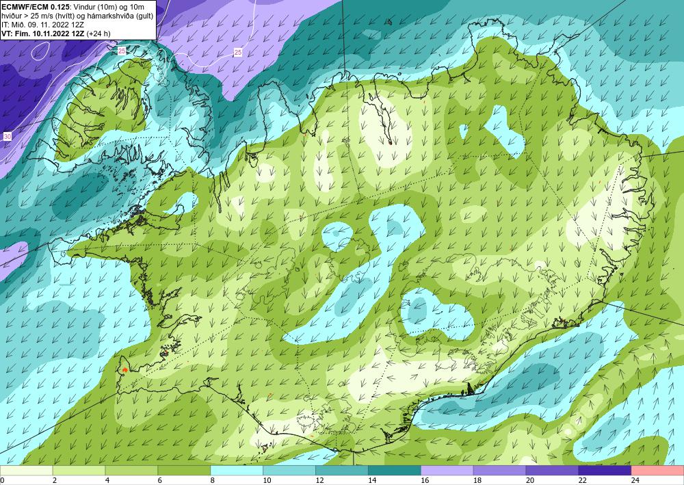684x485 pixels.
Task: Click the pale yellow 0–2 m/s legend swatch
Action: click(x=26, y=471)
